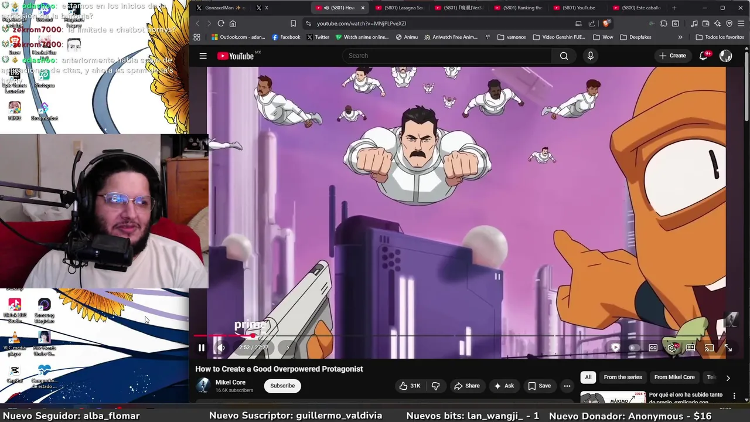Screen dimensions: 750x422
Task: Open the Facebook bookmark
Action: tap(286, 37)
